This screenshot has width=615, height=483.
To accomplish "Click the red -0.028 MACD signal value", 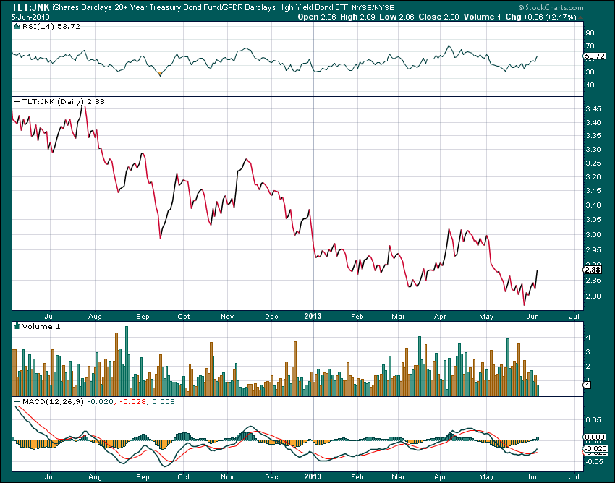I will [x=132, y=402].
